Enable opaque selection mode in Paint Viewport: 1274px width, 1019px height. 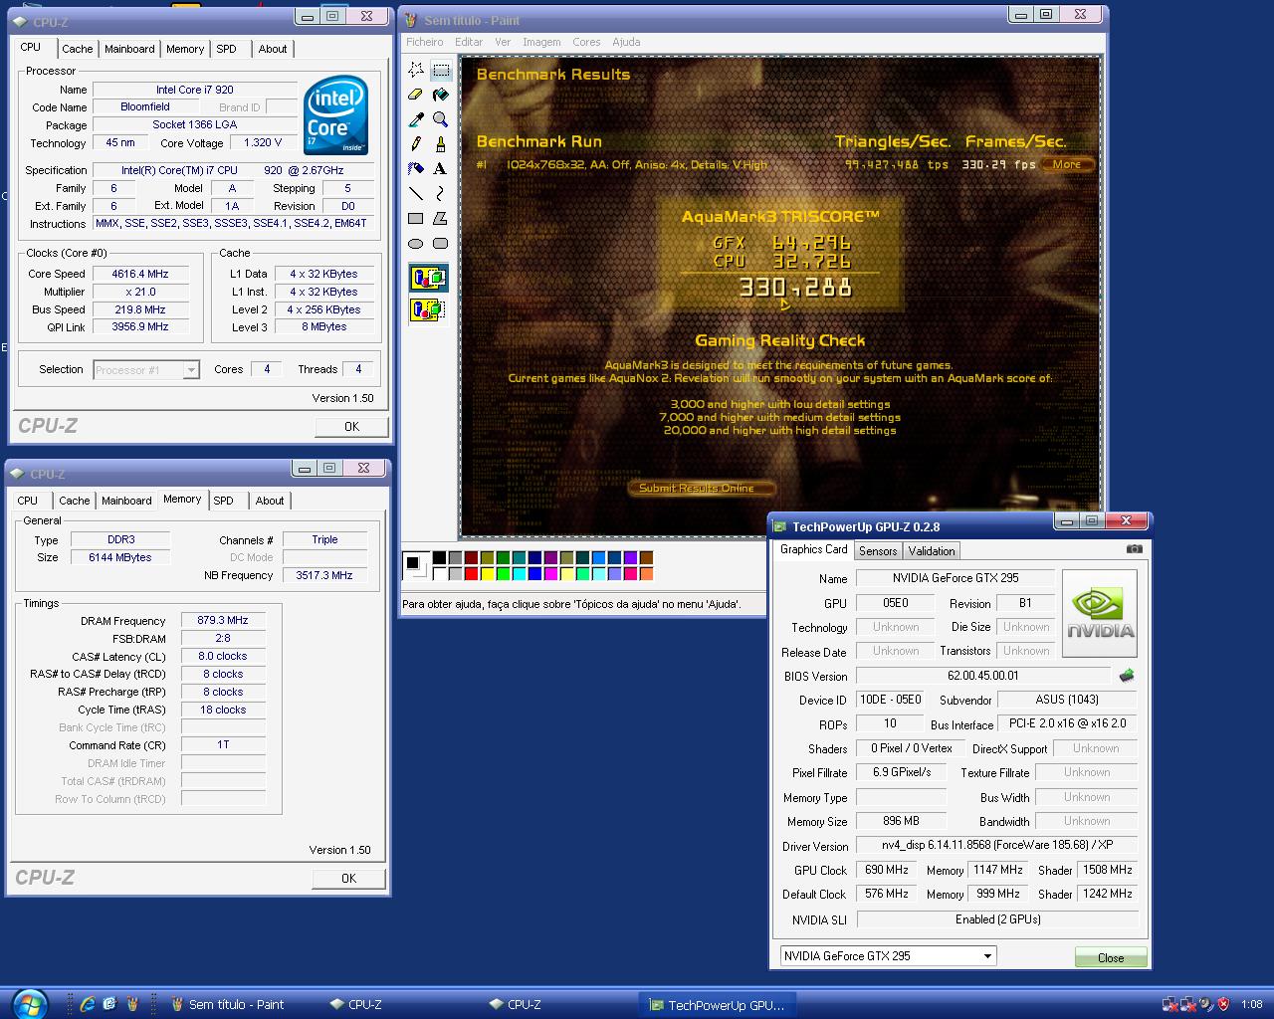click(428, 278)
